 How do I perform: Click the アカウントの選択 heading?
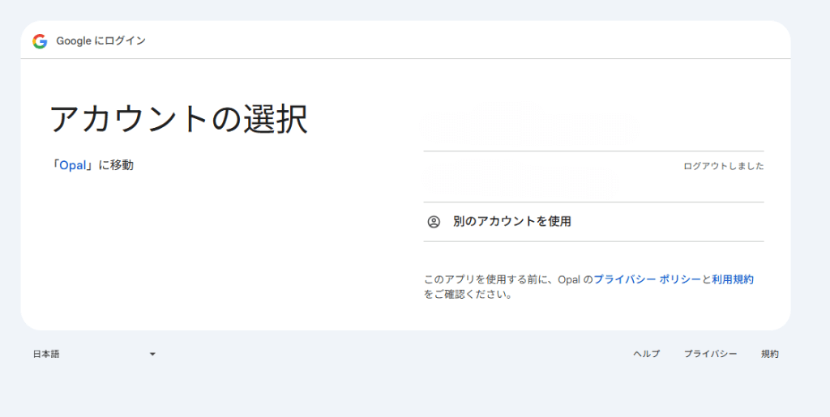178,120
